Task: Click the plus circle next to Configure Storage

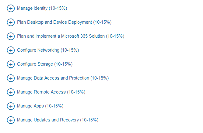Action: [11, 64]
